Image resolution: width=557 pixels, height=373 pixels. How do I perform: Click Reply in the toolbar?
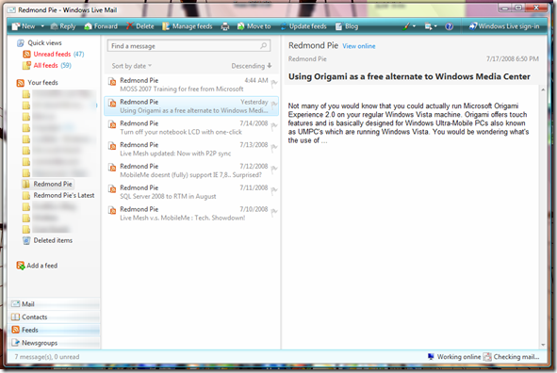63,26
